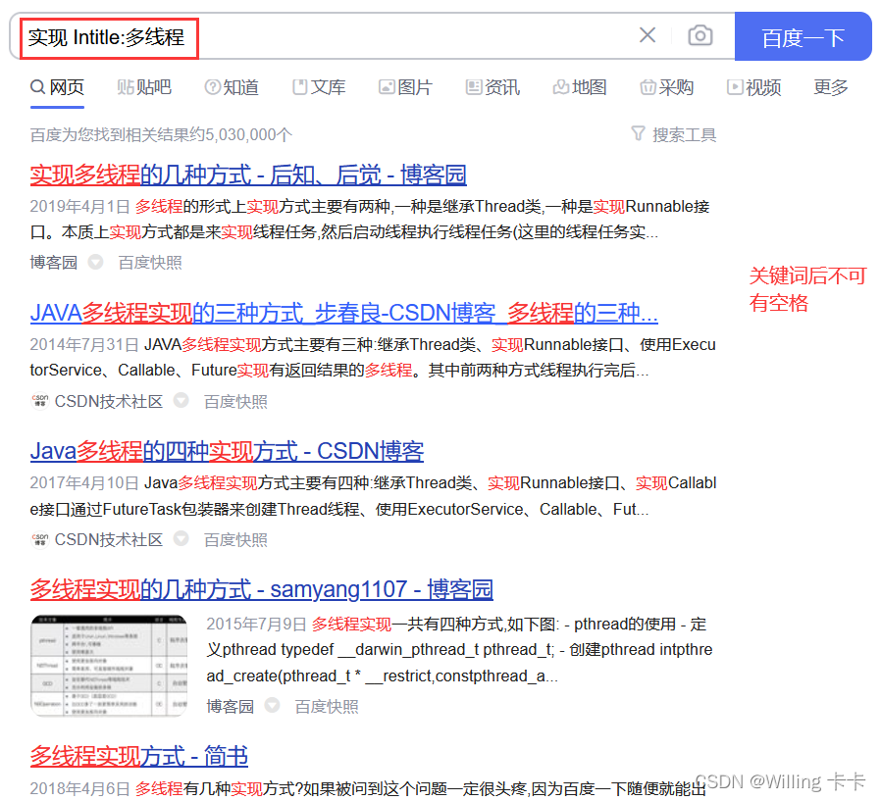The image size is (881, 801).
Task: Click 博客园 source under samyang1107 result
Action: [230, 706]
